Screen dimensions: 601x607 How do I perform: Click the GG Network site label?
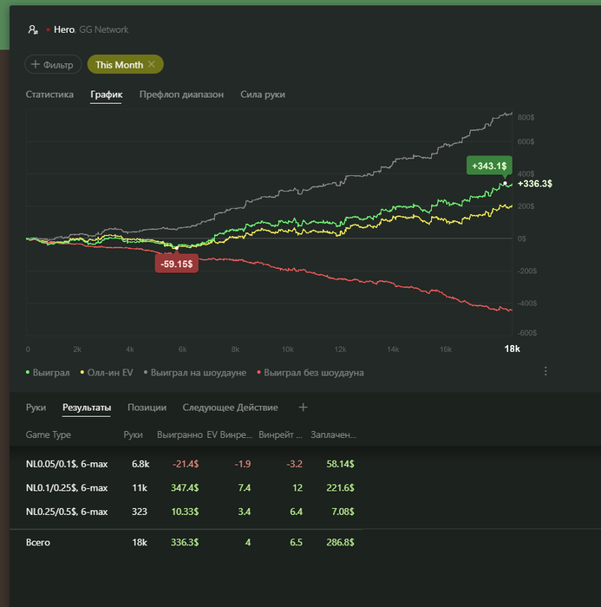pos(103,29)
